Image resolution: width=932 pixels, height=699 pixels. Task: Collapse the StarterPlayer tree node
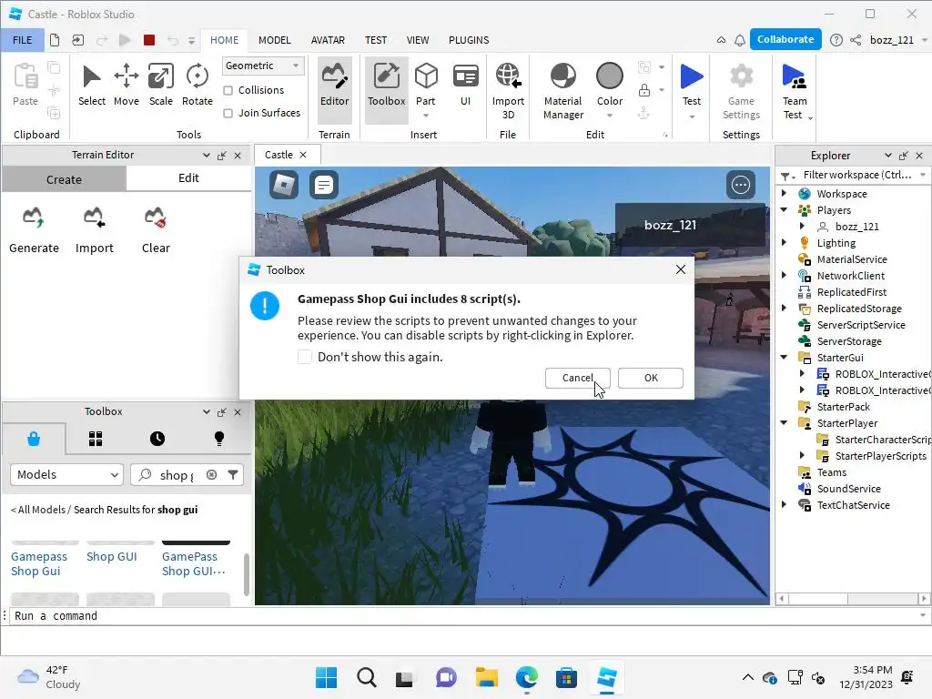click(784, 422)
